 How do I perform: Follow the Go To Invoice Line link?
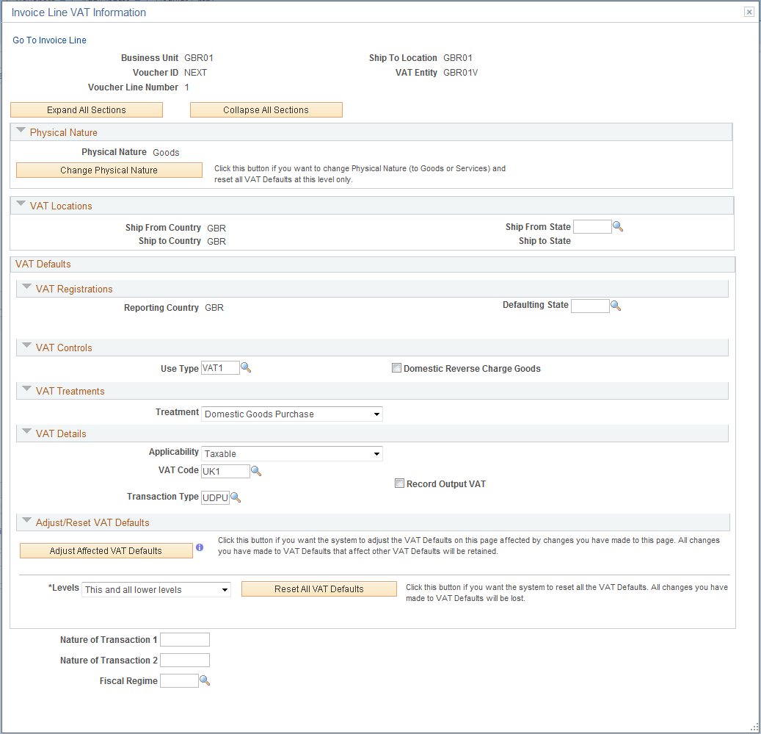point(49,40)
